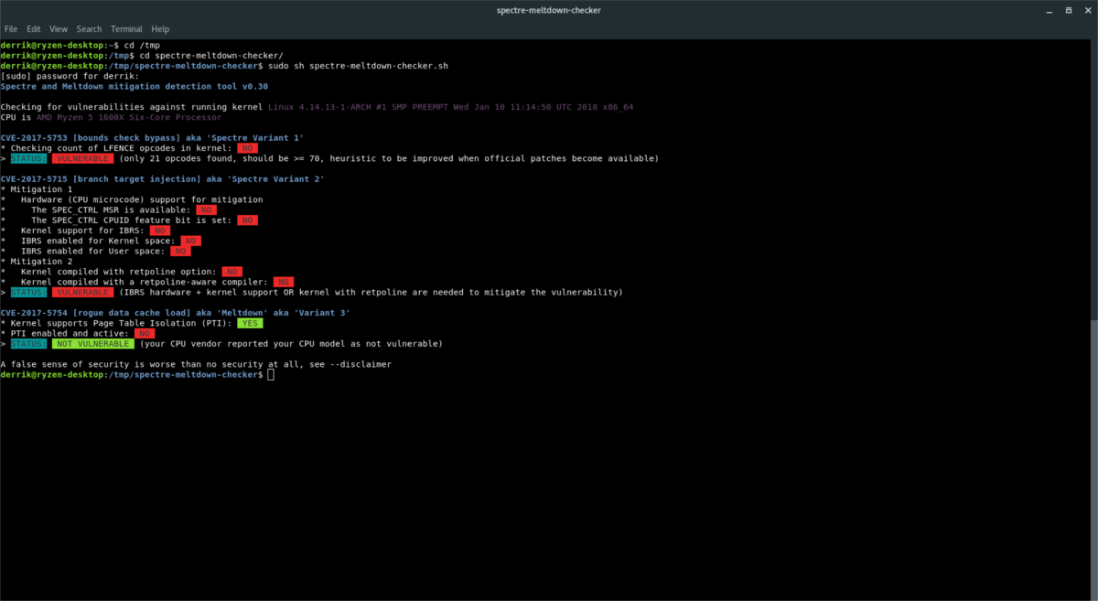1098x601 pixels.
Task: Click the YES badge for Page Table Isolation
Action: pos(250,323)
